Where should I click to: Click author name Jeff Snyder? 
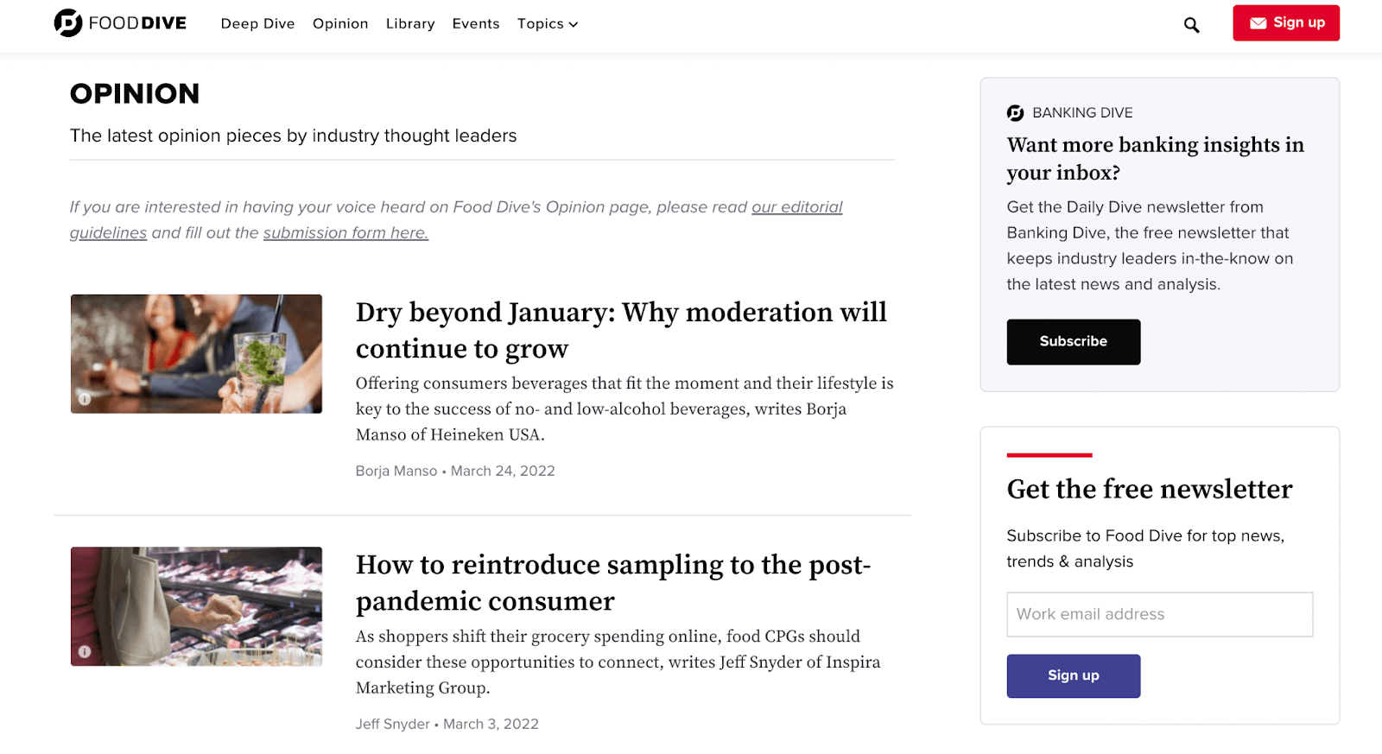(x=393, y=725)
